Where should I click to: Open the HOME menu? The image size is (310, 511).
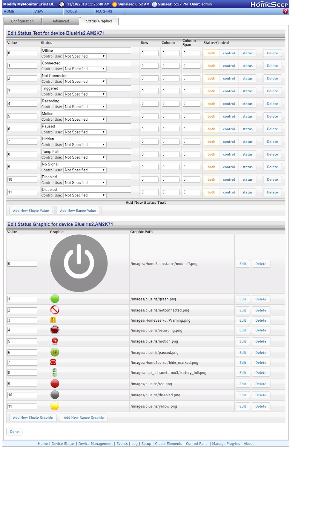click(17, 11)
